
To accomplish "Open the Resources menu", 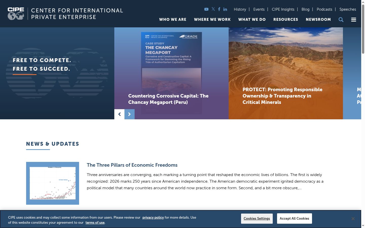I will (286, 20).
